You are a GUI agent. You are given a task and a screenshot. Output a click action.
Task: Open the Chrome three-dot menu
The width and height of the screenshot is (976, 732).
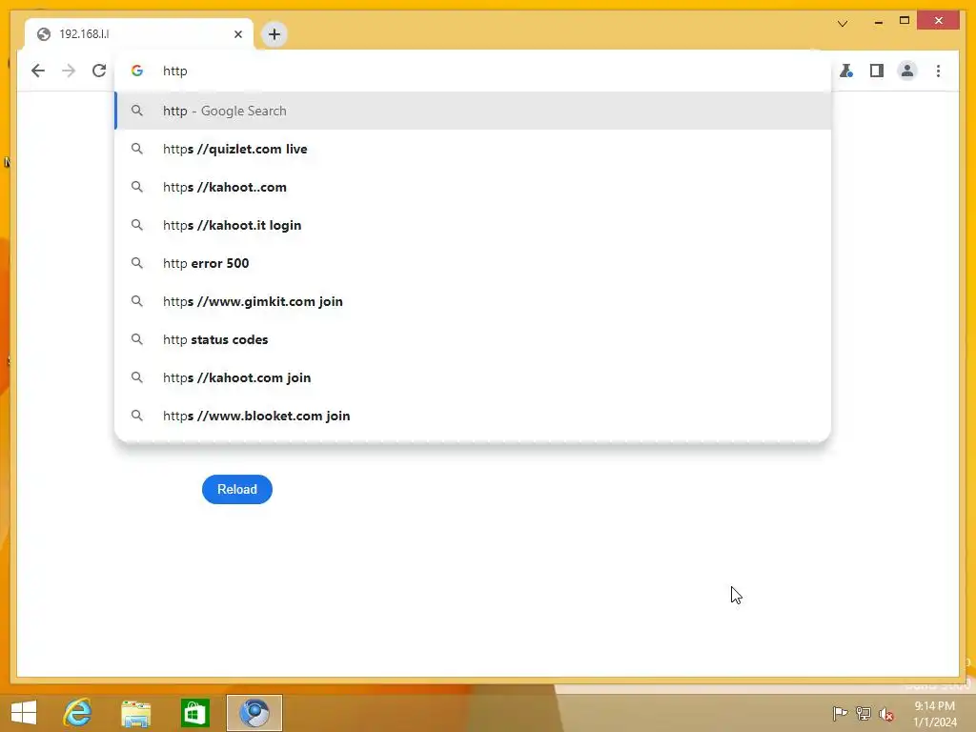coord(938,71)
